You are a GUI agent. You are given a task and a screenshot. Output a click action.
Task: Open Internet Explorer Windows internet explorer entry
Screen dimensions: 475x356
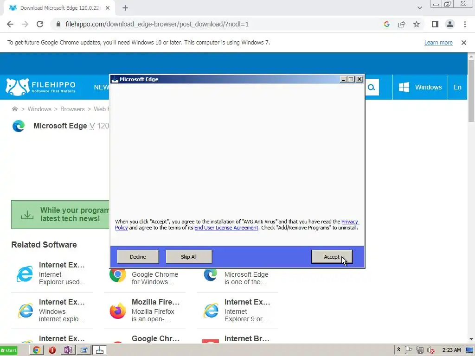52,310
